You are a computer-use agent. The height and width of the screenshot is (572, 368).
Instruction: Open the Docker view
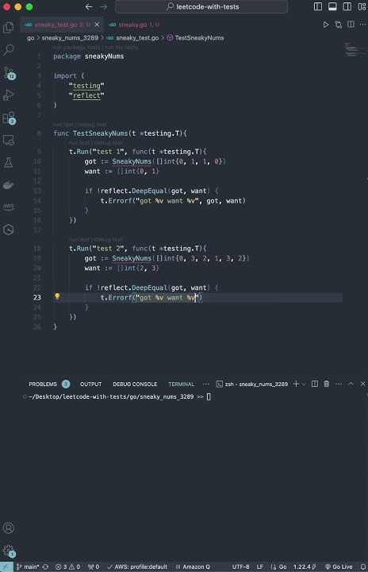click(x=9, y=185)
